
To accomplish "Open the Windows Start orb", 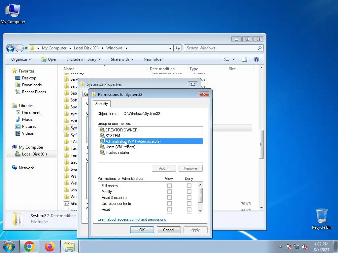I will click(x=9, y=246).
